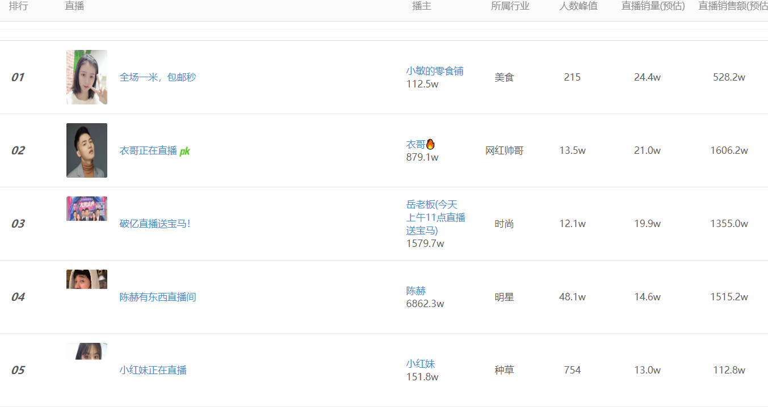Click sales volume value 13.0w

coord(647,370)
